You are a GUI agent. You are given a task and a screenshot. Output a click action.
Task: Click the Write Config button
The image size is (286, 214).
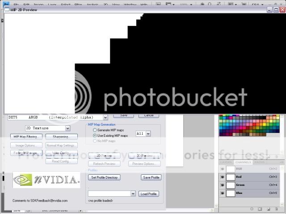point(62,153)
